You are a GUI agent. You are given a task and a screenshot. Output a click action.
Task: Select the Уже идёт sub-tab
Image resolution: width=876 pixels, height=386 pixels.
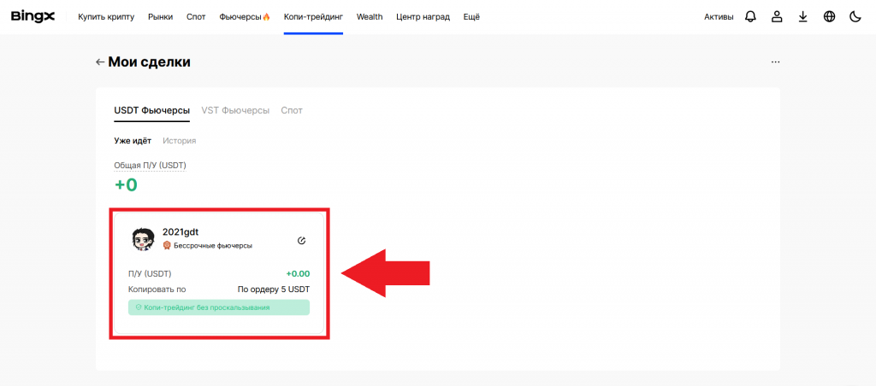coord(133,141)
